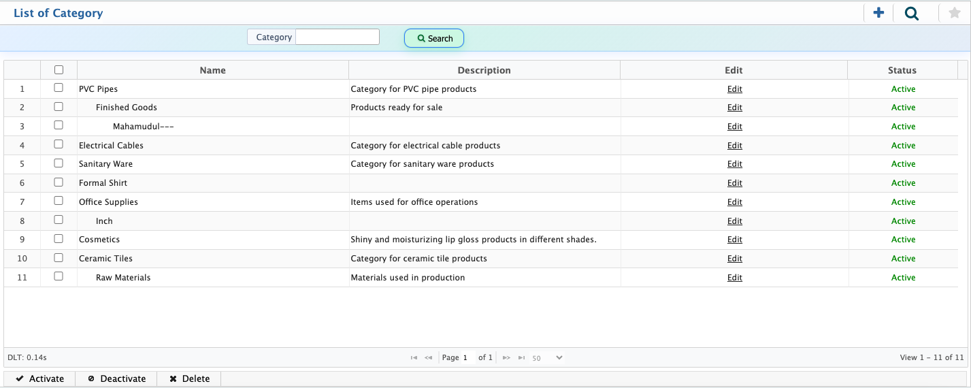Screen dimensions: 971x388
Task: Tick the Electrical Cables row checkbox
Action: [59, 144]
